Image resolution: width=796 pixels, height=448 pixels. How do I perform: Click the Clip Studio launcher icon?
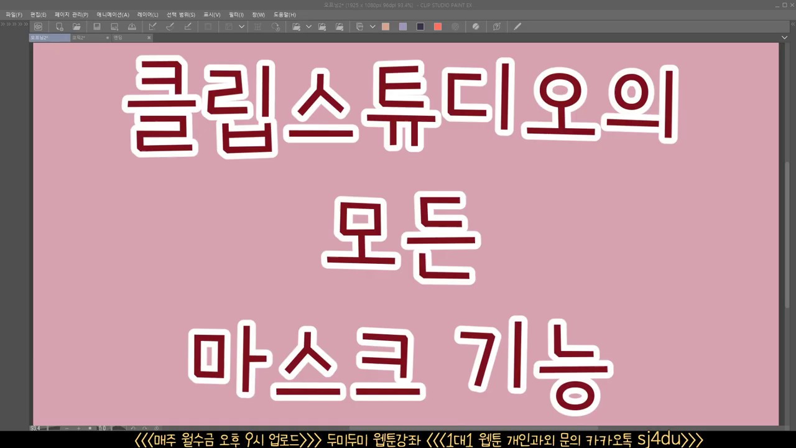pyautogui.click(x=38, y=27)
